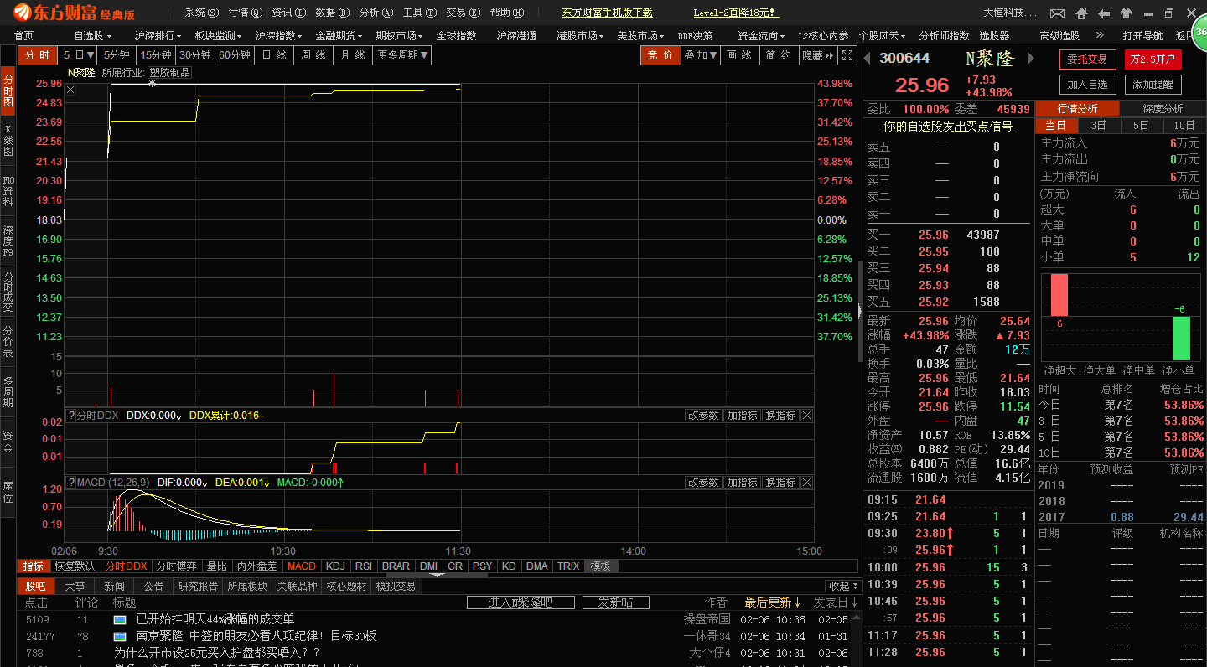This screenshot has width=1207, height=667.
Task: Click the 塑胶制品 industry link
Action: (x=170, y=73)
